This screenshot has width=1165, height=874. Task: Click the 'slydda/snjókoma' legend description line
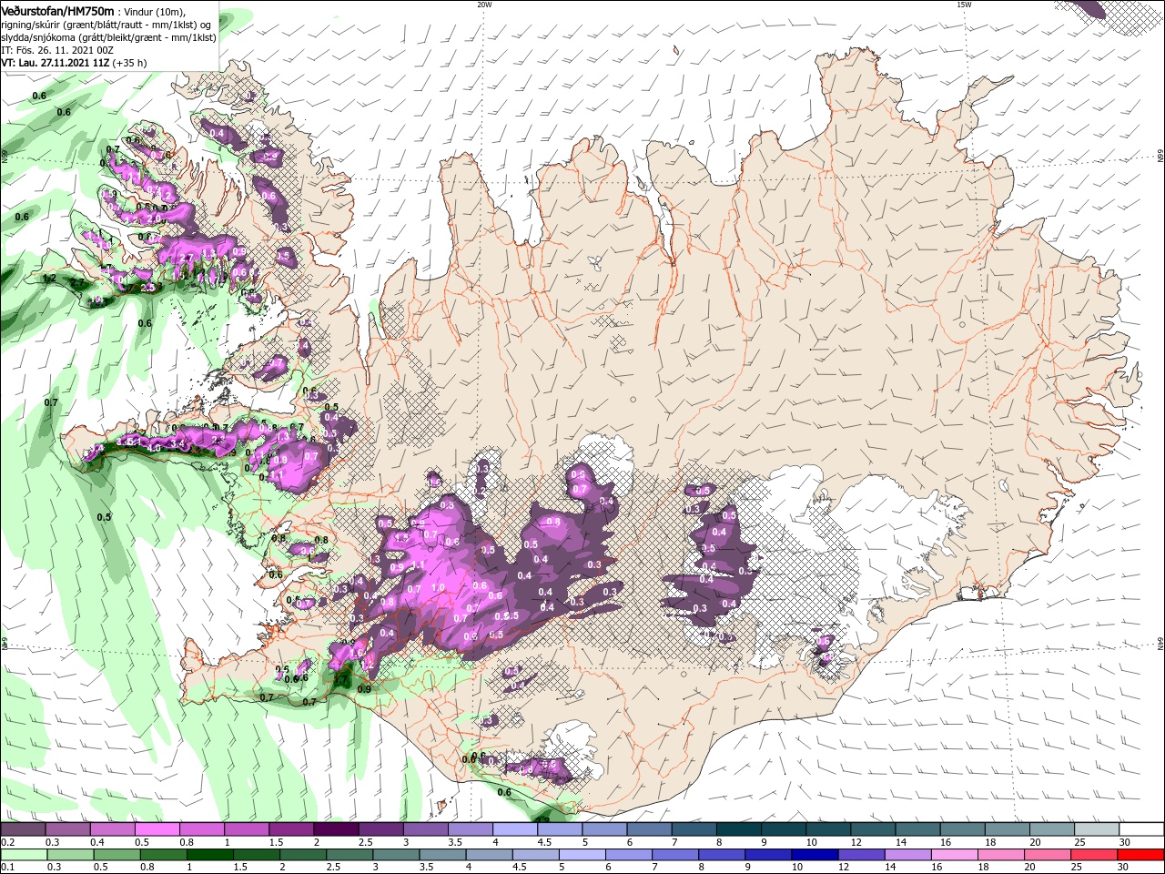(108, 37)
